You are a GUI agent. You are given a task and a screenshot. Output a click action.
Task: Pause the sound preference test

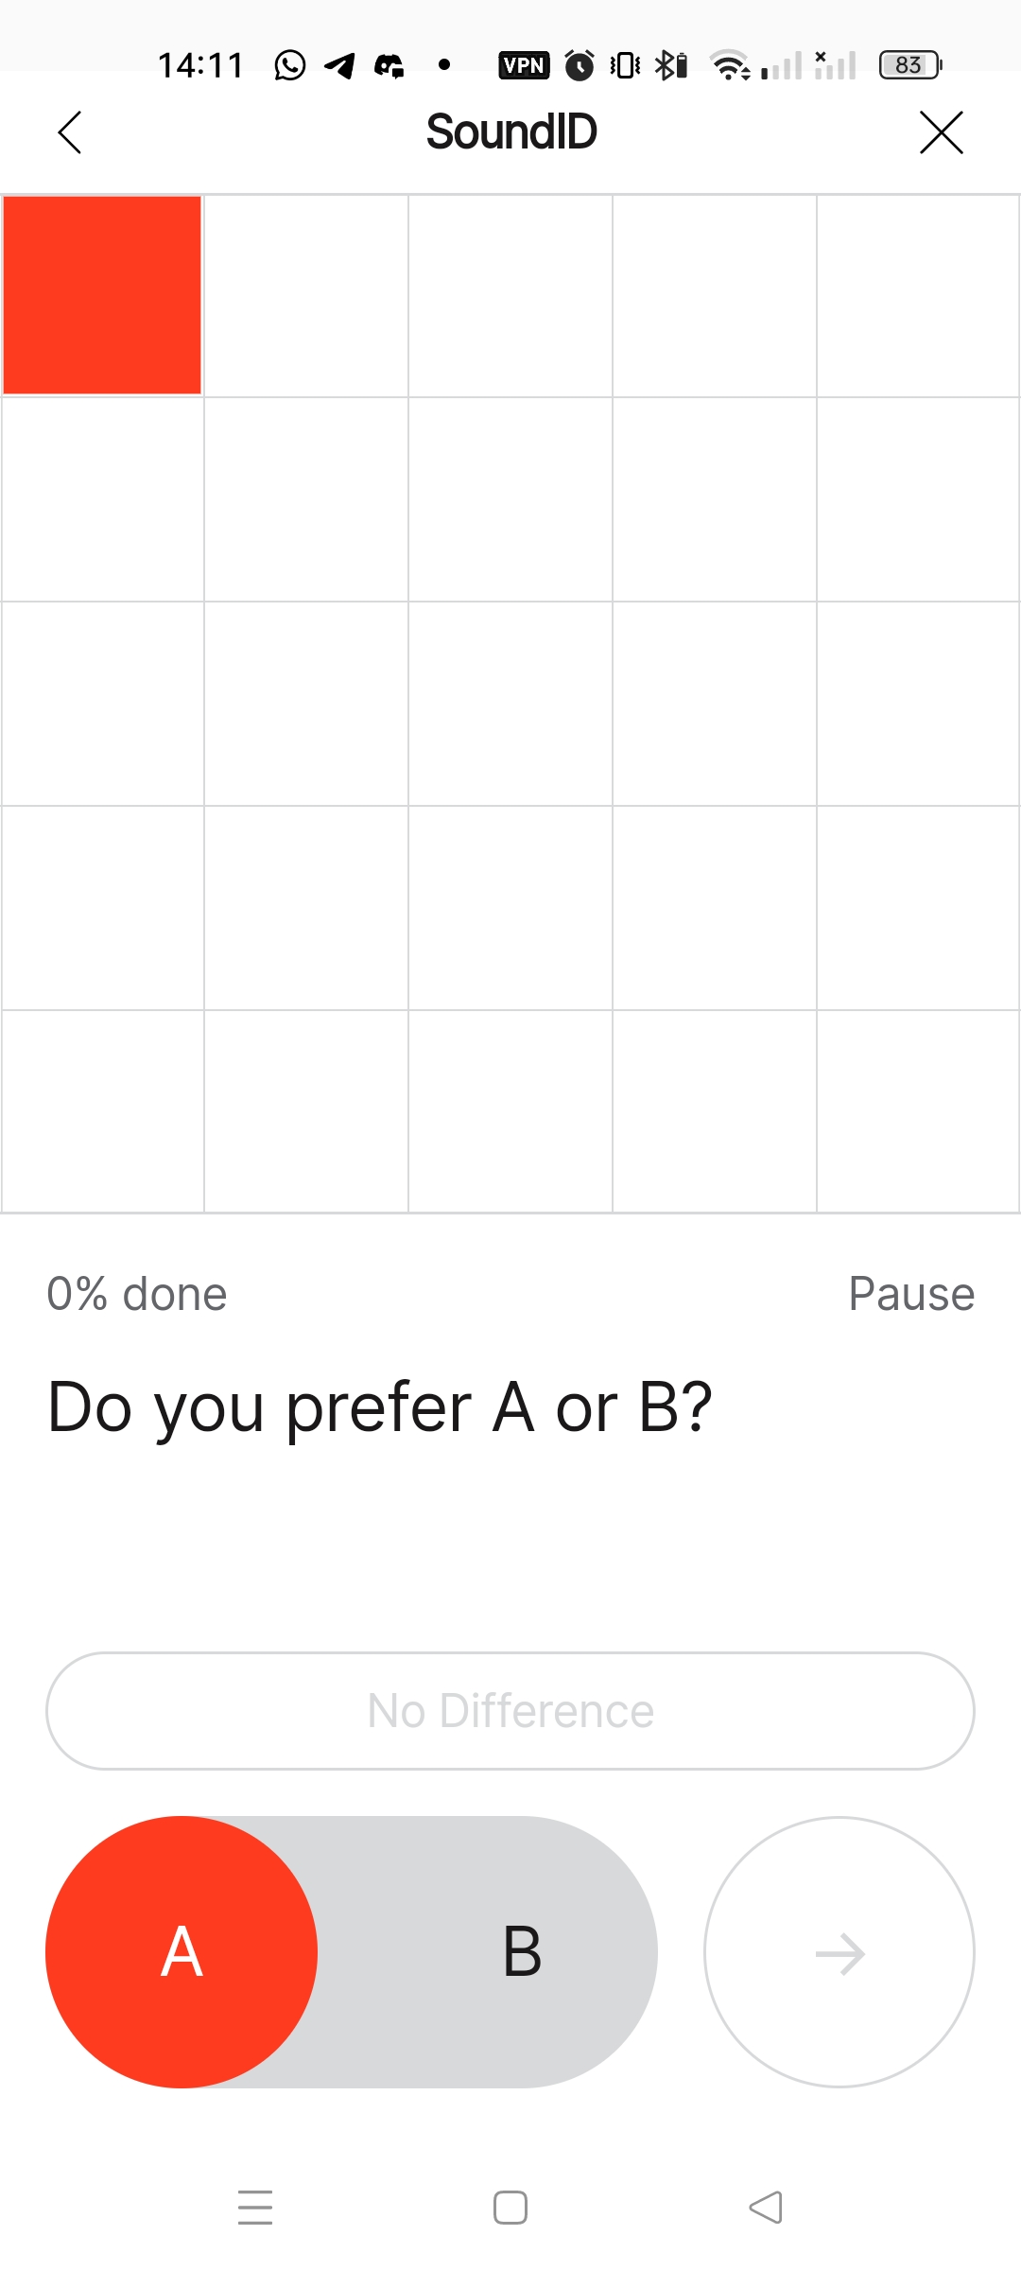(x=911, y=1293)
